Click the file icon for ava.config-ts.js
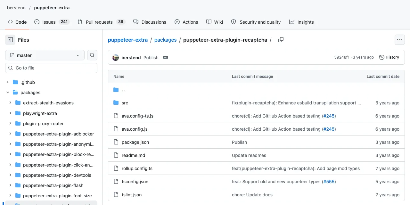Screen dimensions: 410x205 click(116, 116)
